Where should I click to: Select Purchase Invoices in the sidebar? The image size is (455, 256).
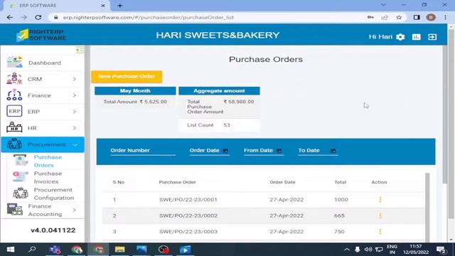(x=48, y=177)
